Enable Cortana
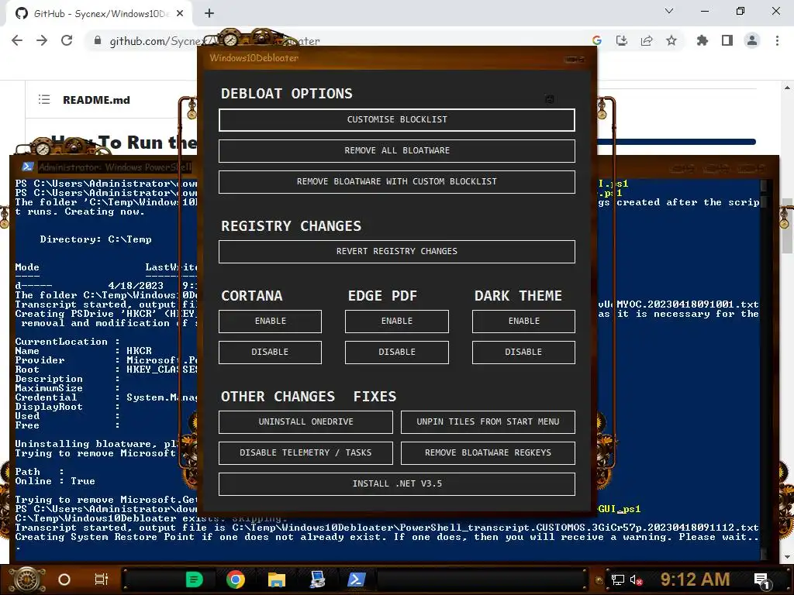Screen dimensions: 794x595 point(270,322)
